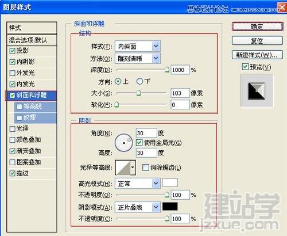This screenshot has width=287, height=236.
Task: Open the gloss contour picker arrow
Action: (133, 168)
